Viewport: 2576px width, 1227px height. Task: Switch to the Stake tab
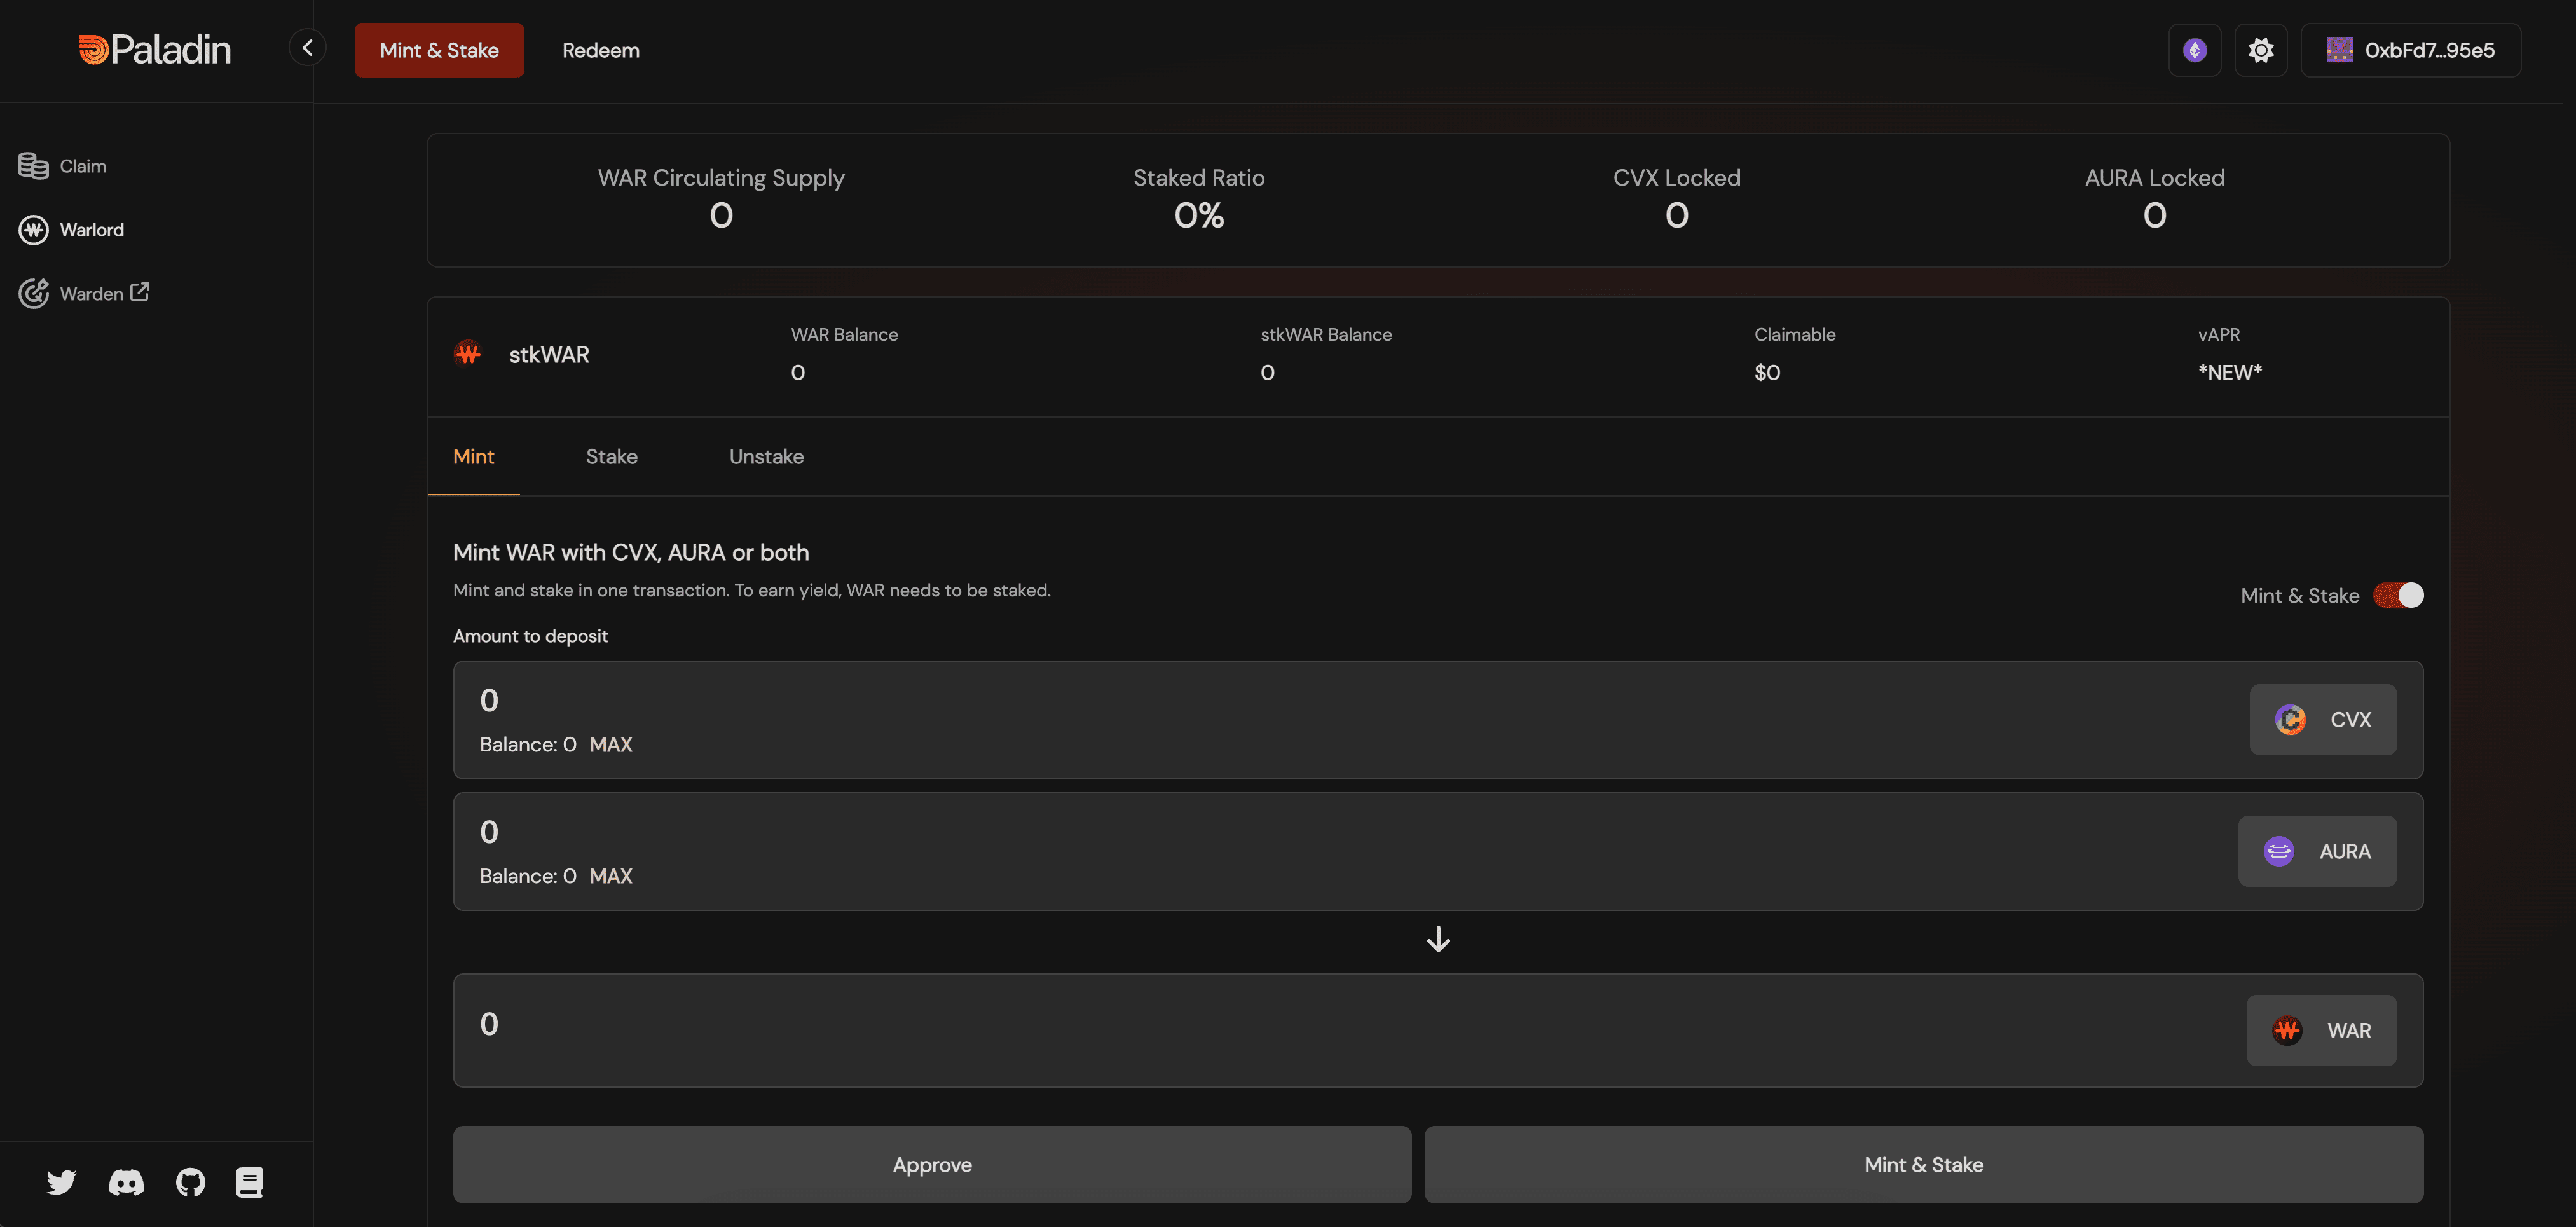pos(612,457)
